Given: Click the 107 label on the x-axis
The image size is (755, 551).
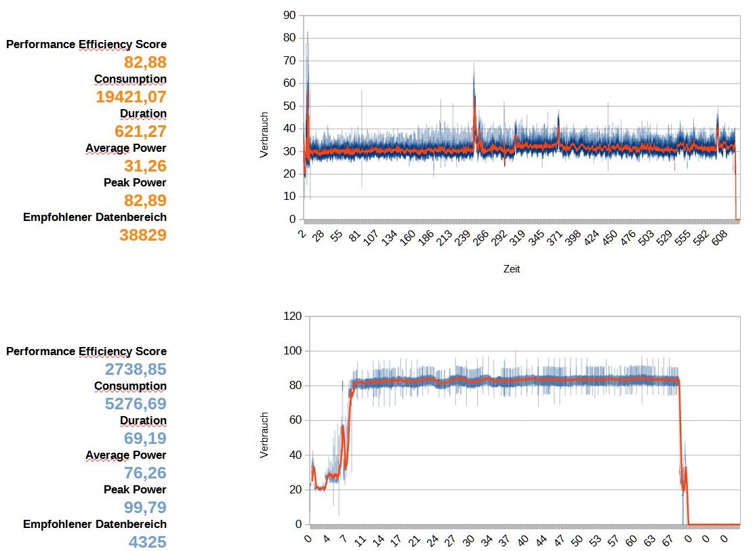Looking at the screenshot, I should tap(370, 238).
